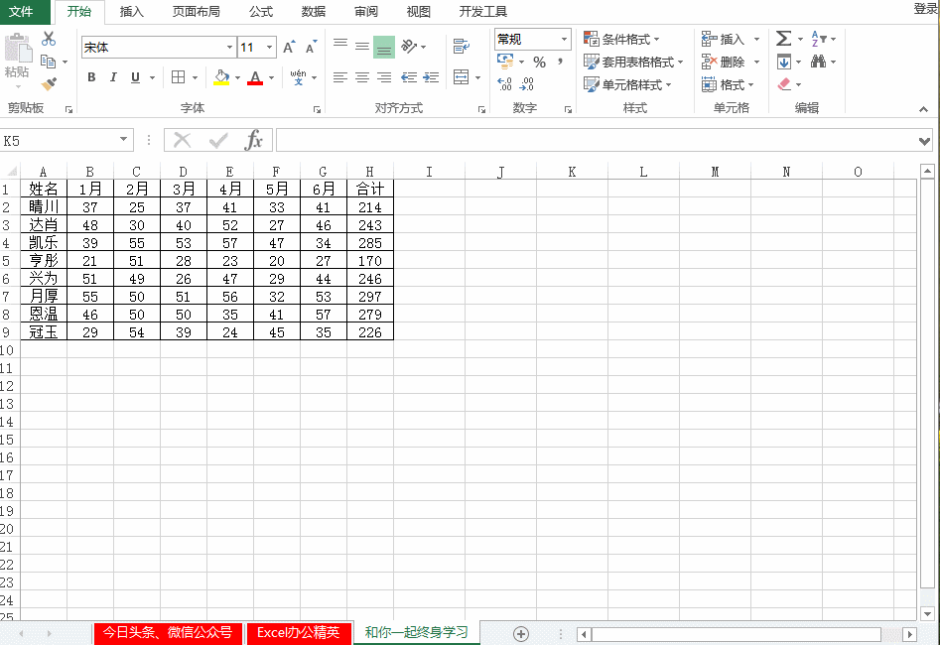The height and width of the screenshot is (645, 940).
Task: Increase the decimal places
Action: (x=505, y=84)
